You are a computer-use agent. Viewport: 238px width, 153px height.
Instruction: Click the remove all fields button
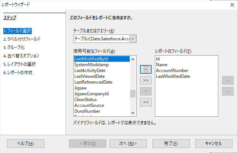tap(145, 102)
